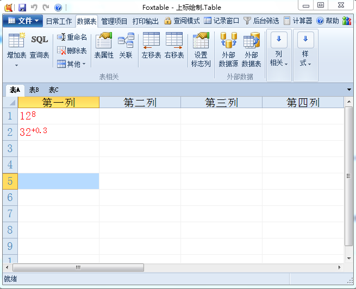Select the 数据表 ribbon tab
The image size is (356, 289).
[86, 21]
